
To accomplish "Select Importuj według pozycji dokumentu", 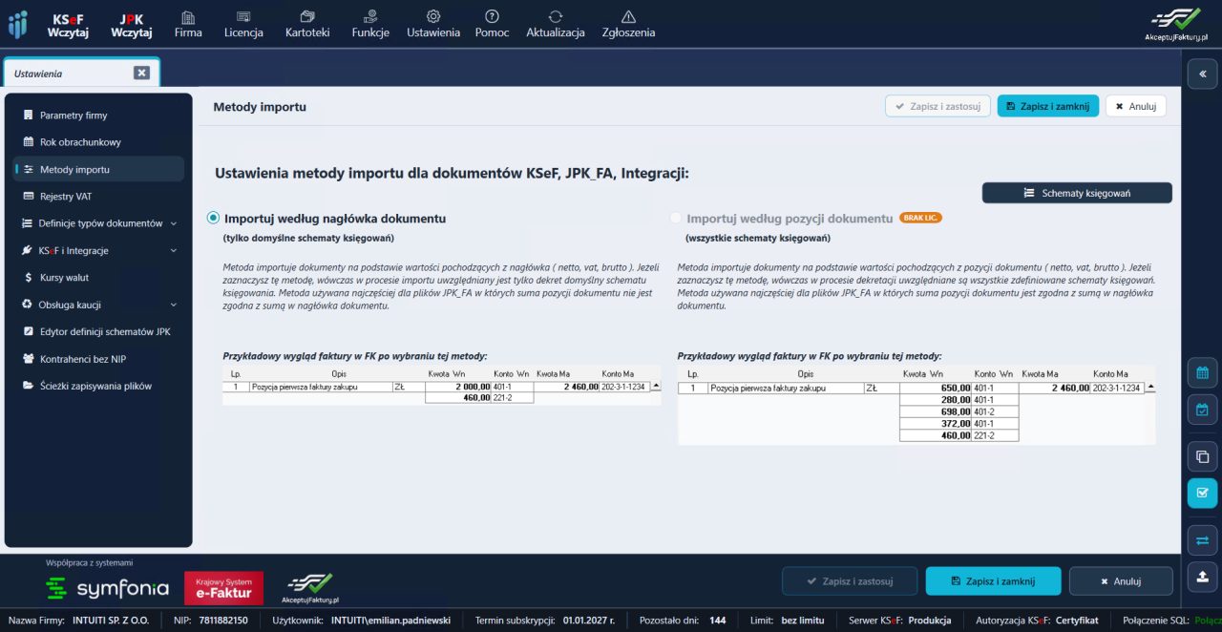I will click(x=677, y=218).
